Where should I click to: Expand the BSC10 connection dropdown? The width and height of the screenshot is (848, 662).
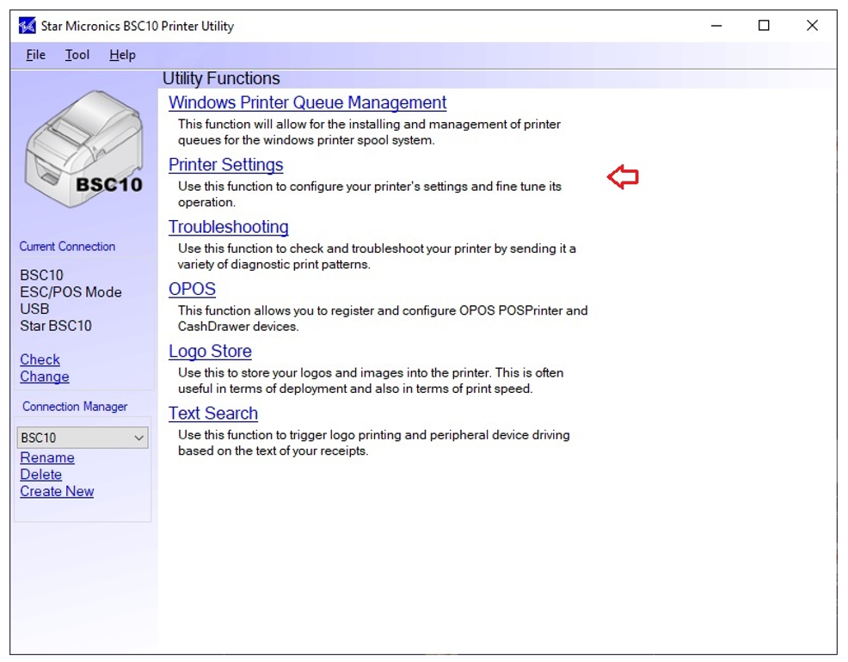click(83, 438)
